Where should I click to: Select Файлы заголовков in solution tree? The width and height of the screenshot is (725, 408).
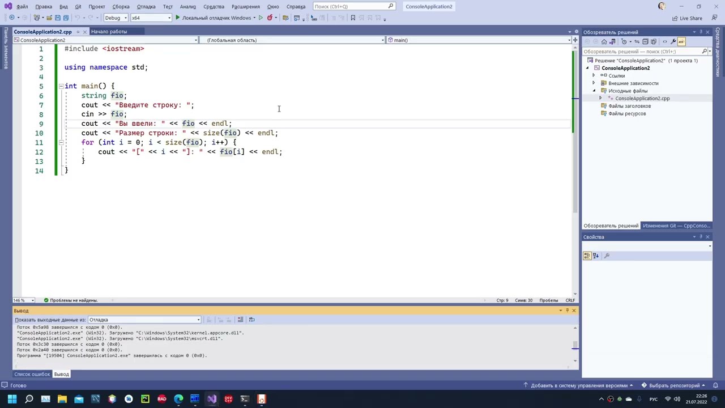(629, 106)
